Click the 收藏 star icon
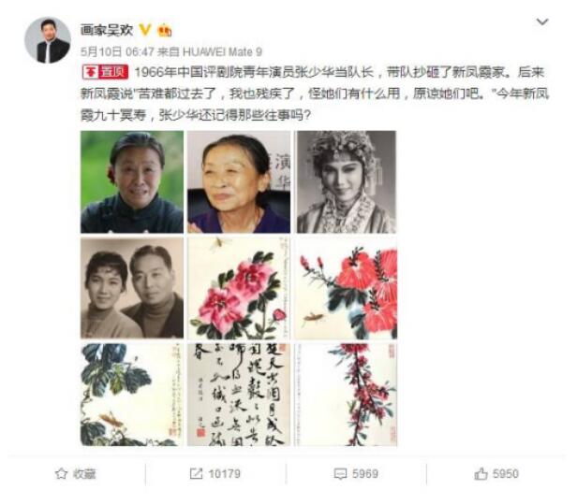Viewport: 577px width, 504px height. click(x=61, y=473)
